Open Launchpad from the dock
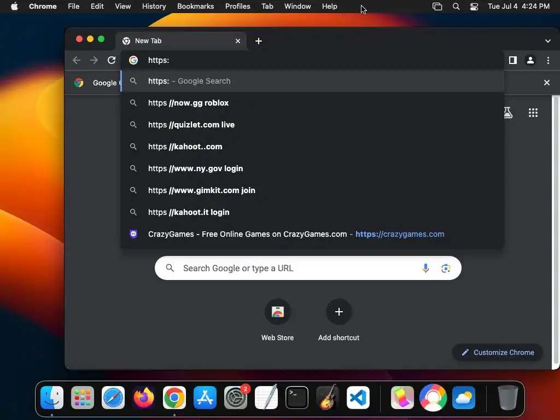Viewport: 560px width, 420px height. (83, 397)
